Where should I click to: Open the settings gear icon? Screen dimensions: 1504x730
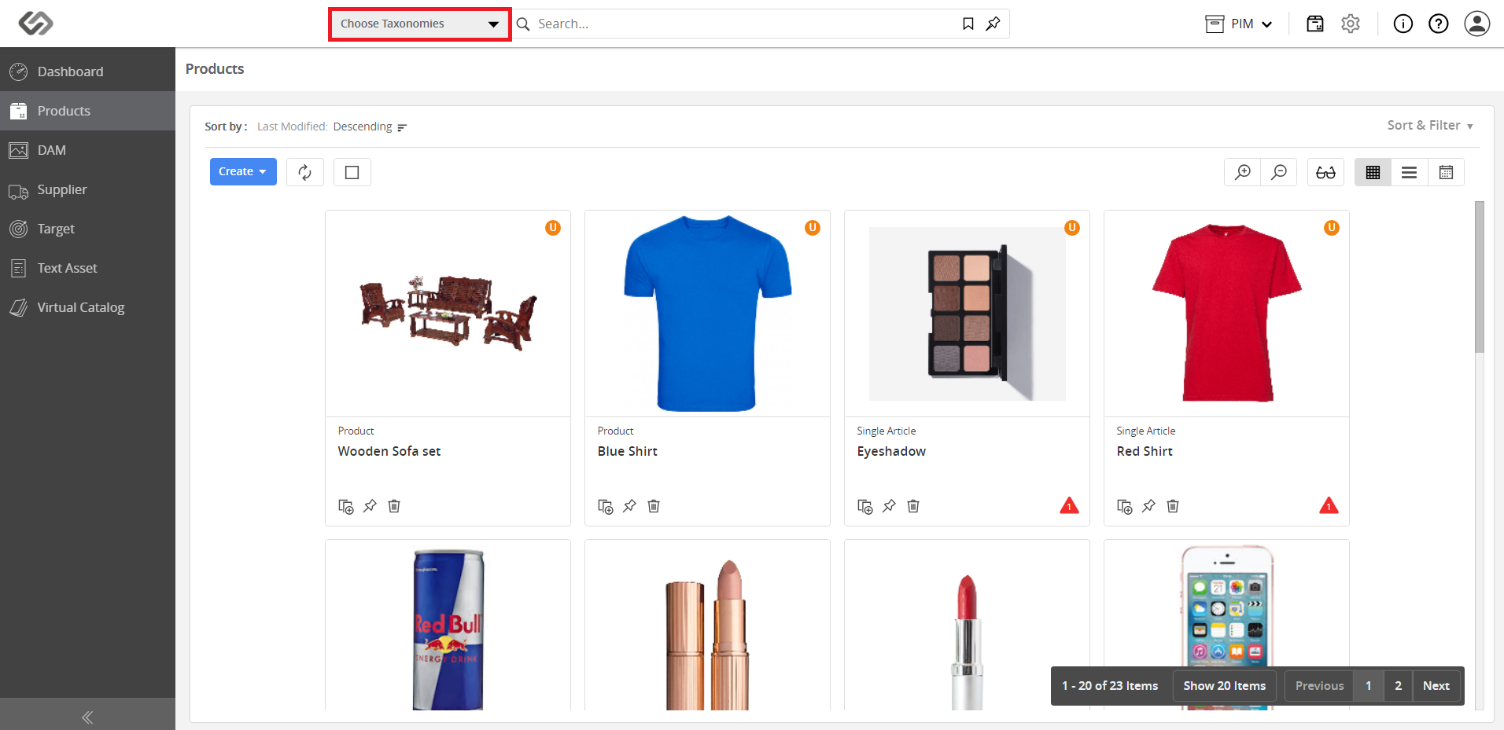click(1351, 24)
